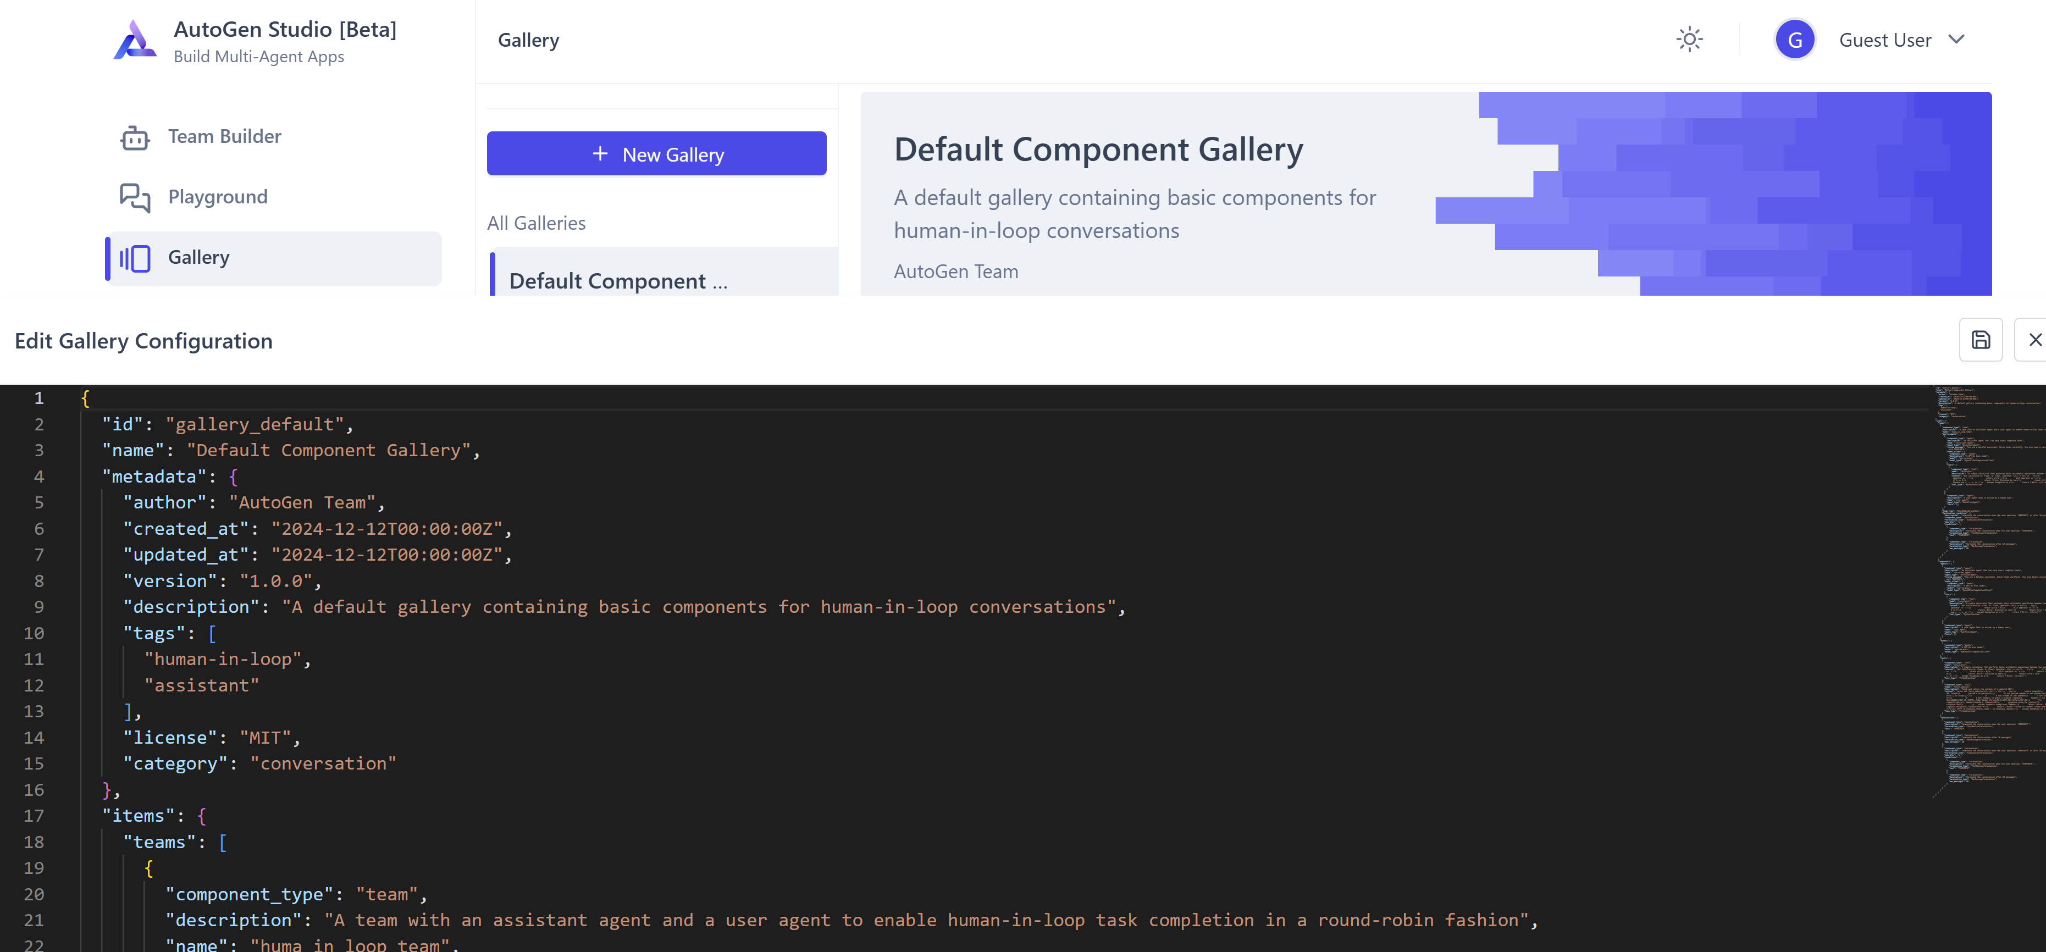Select Default Component gallery from All Galleries list
The height and width of the screenshot is (952, 2046).
tap(619, 280)
